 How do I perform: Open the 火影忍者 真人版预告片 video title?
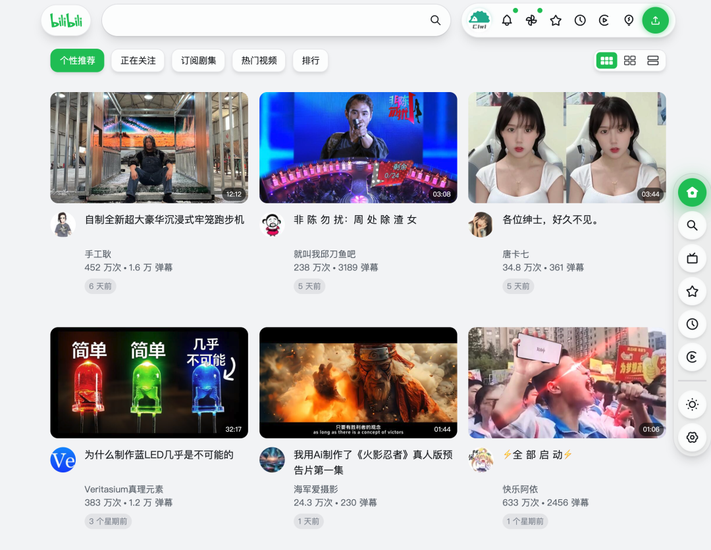[373, 463]
